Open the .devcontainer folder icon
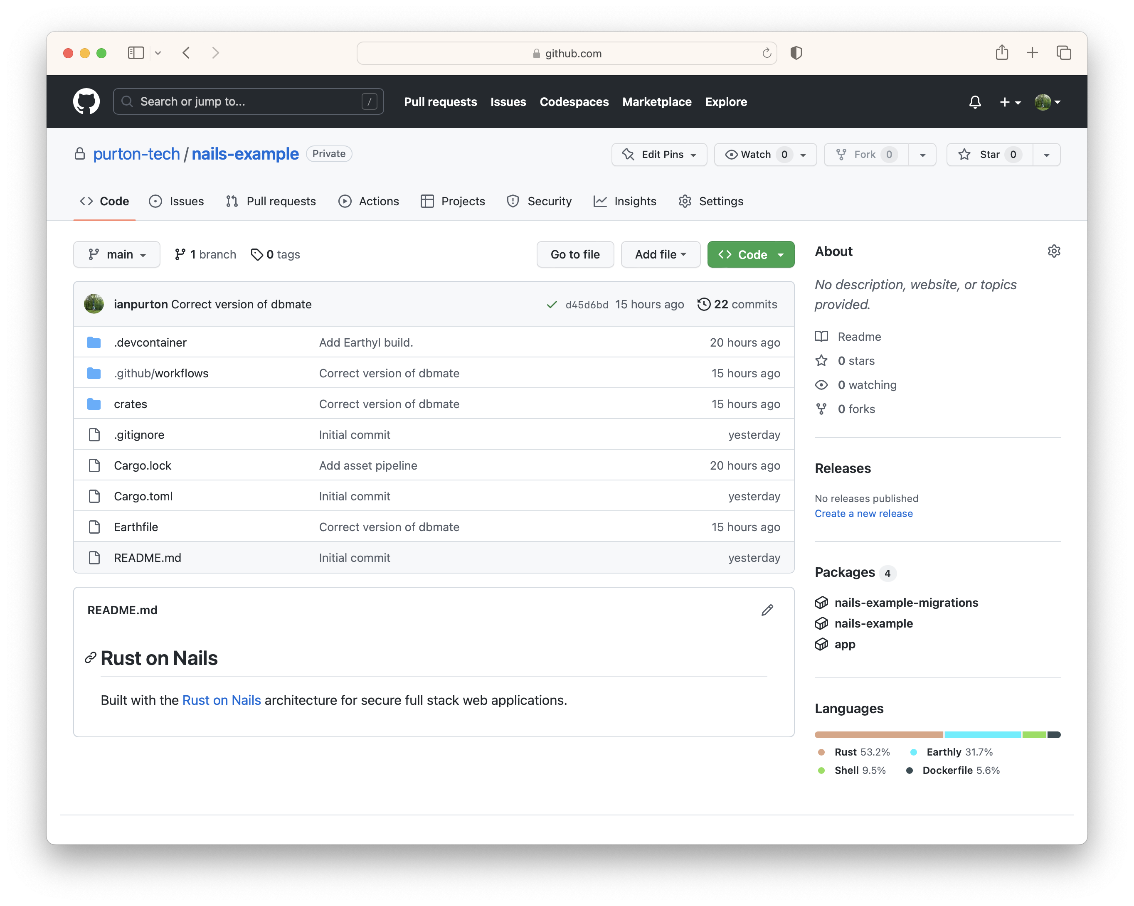The height and width of the screenshot is (906, 1134). [94, 342]
